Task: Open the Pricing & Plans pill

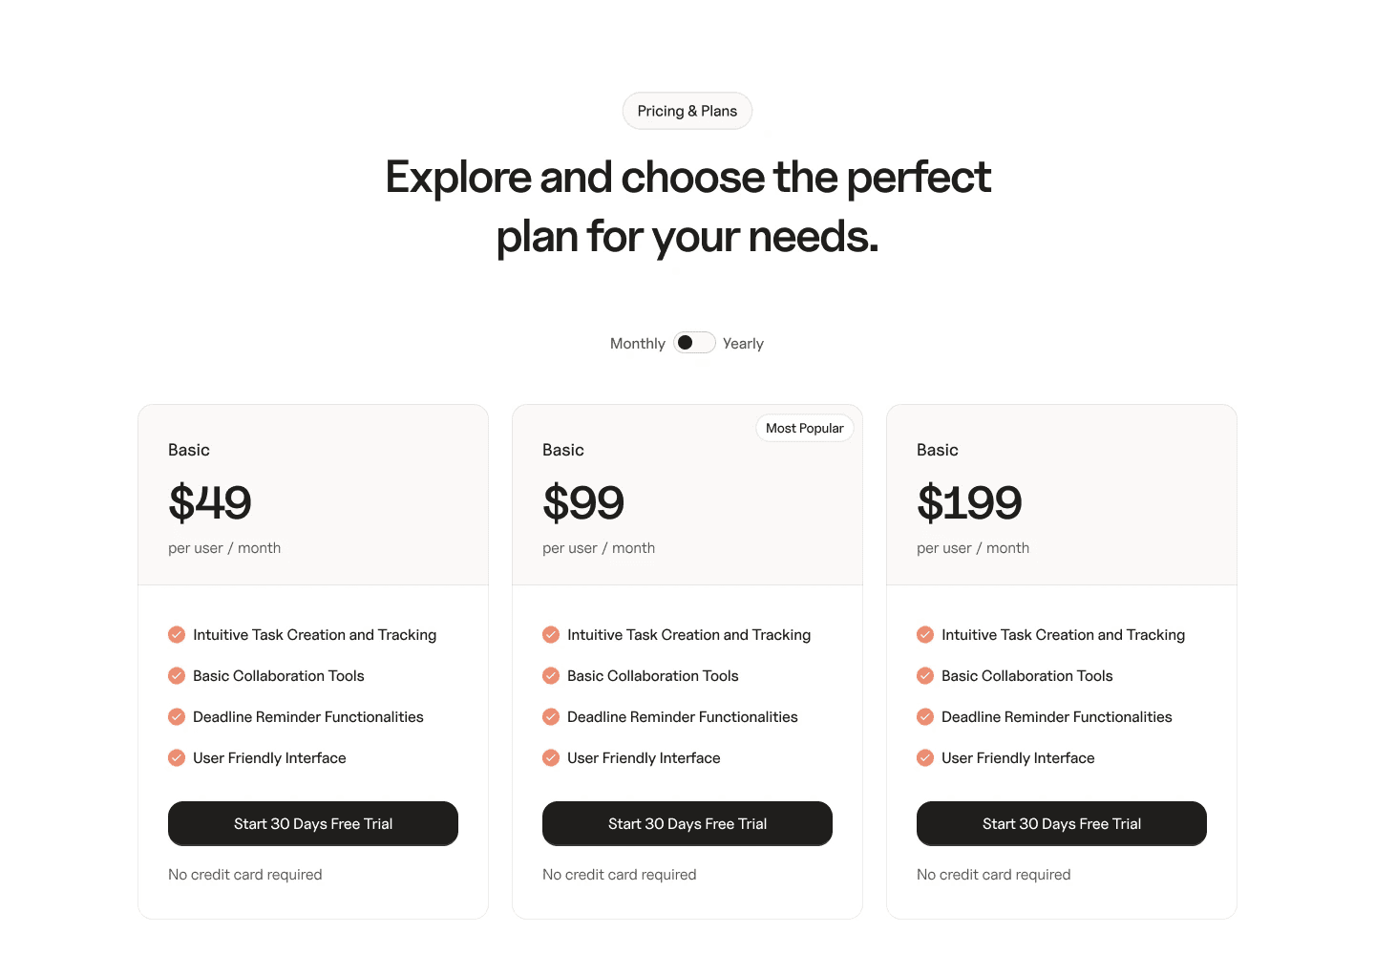Action: pyautogui.click(x=687, y=110)
